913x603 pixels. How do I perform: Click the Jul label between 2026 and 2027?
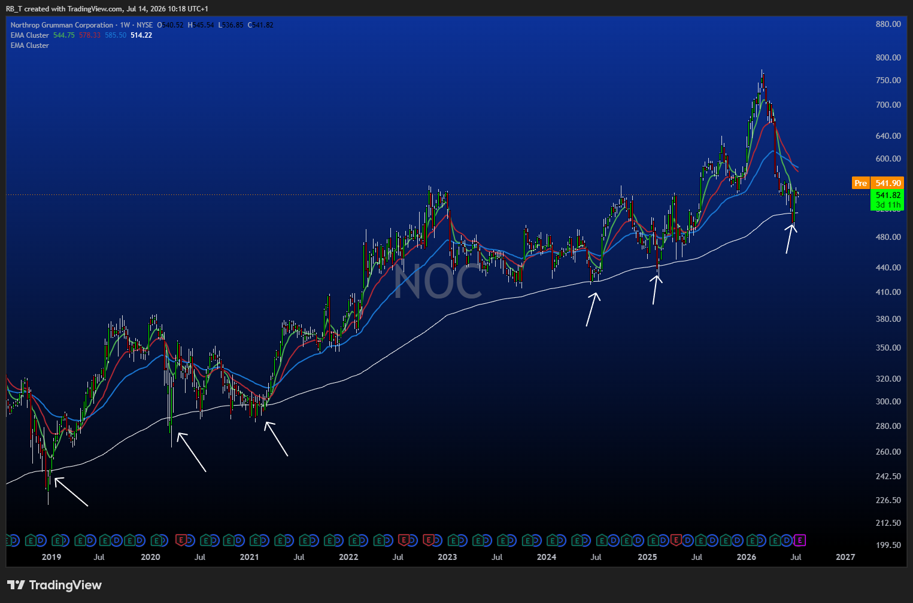796,557
